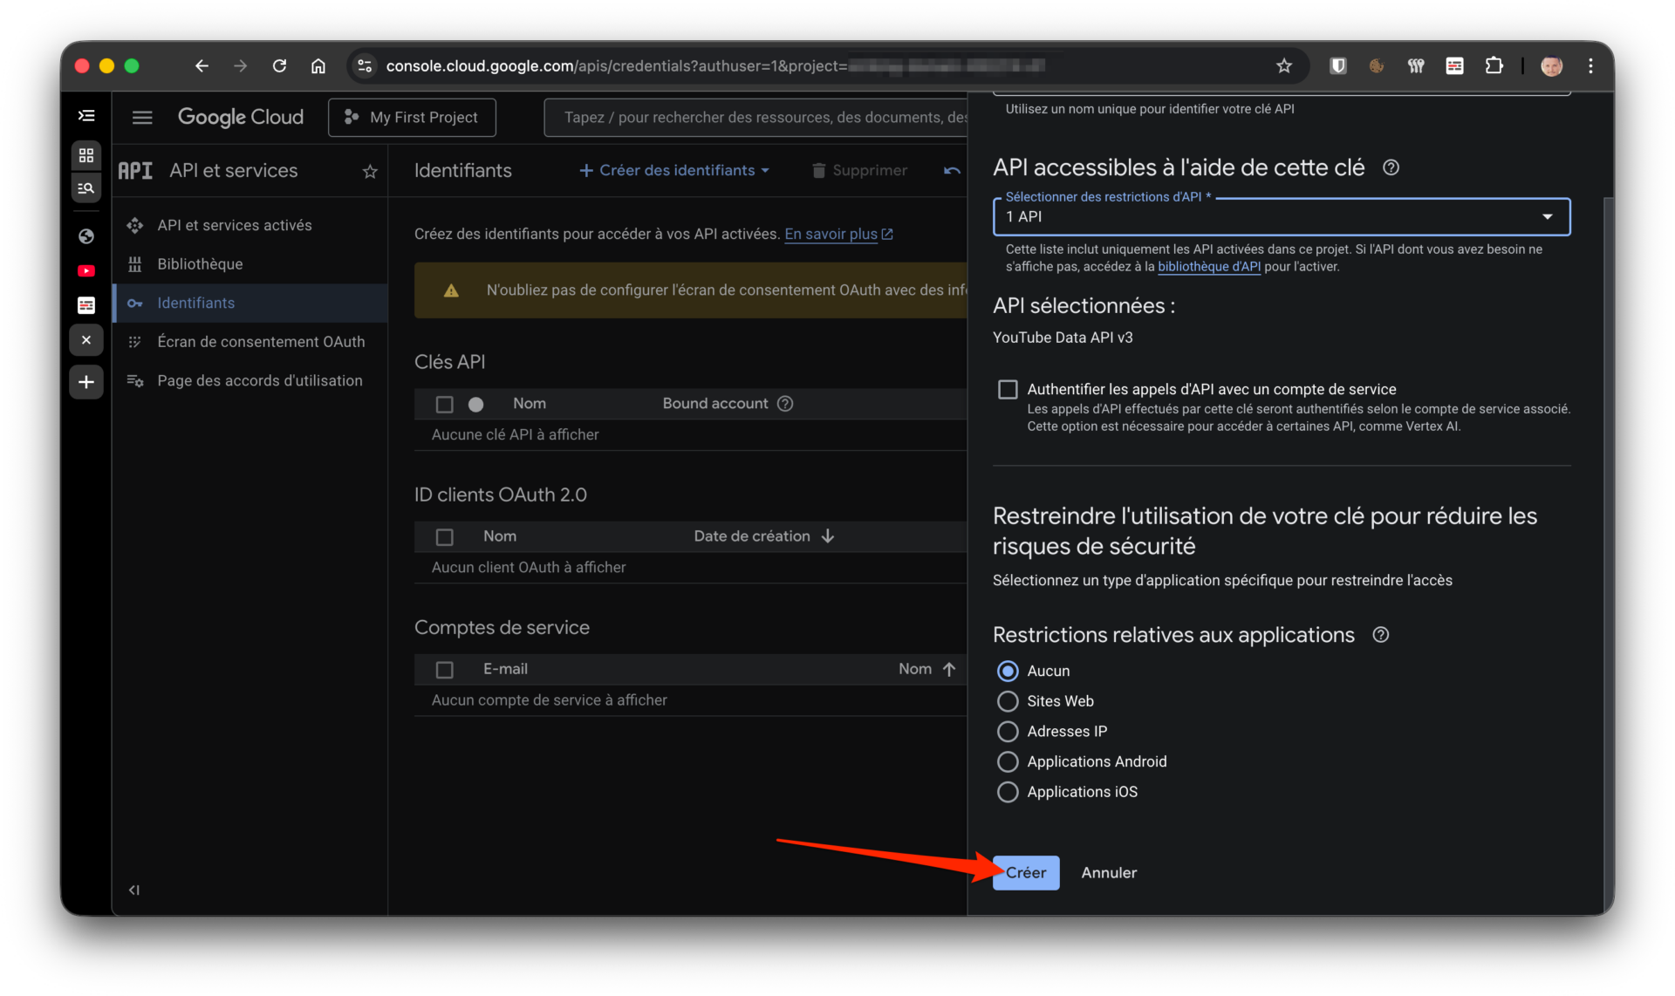Viewport: 1675px width, 996px height.
Task: Choose Applications iOS restriction
Action: point(1008,792)
